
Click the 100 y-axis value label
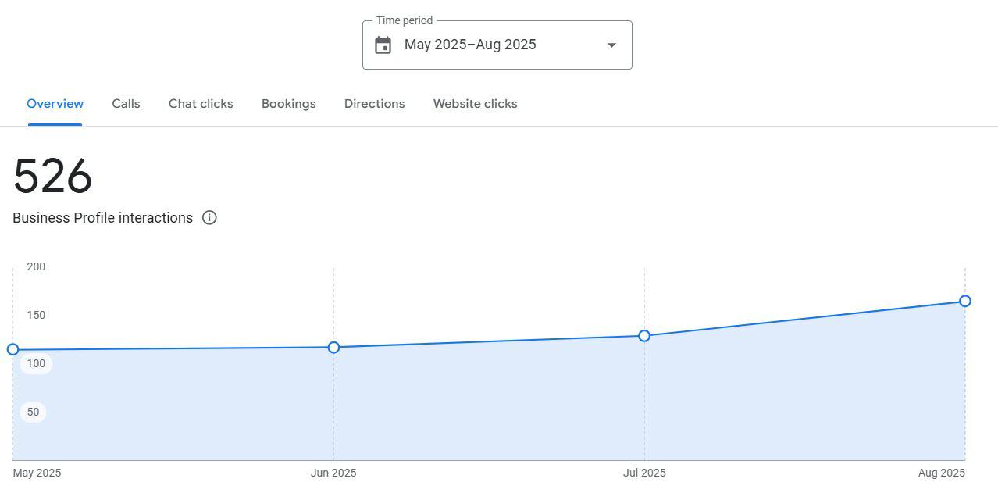click(36, 363)
